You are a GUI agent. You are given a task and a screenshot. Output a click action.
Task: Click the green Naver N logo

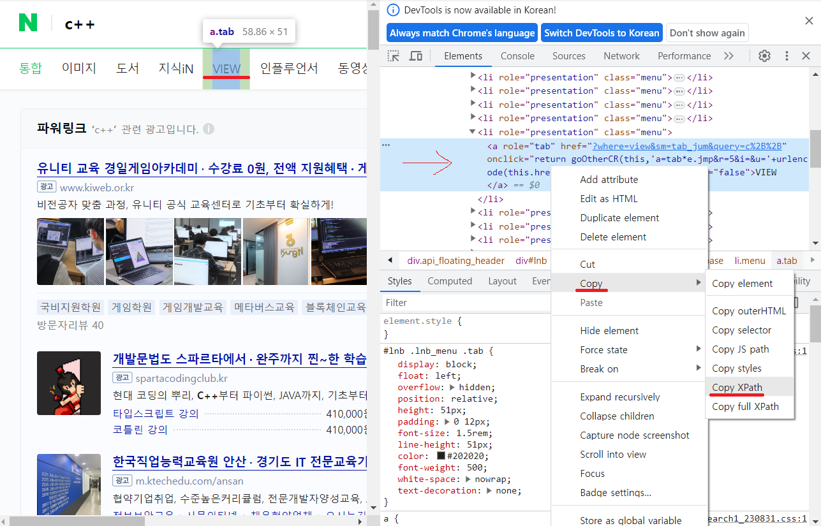click(x=28, y=22)
